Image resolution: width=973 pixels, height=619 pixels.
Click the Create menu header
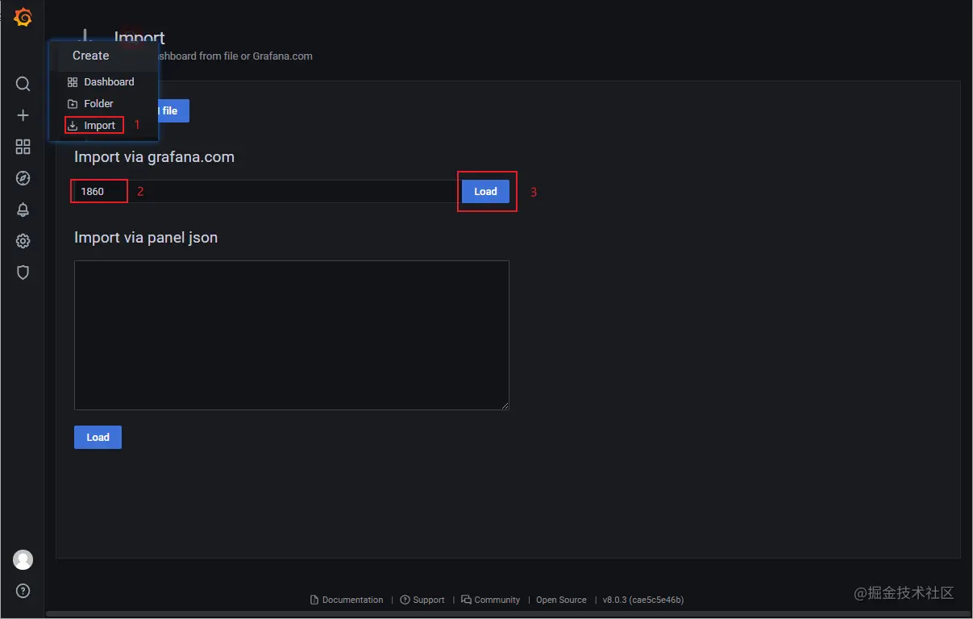(x=90, y=56)
